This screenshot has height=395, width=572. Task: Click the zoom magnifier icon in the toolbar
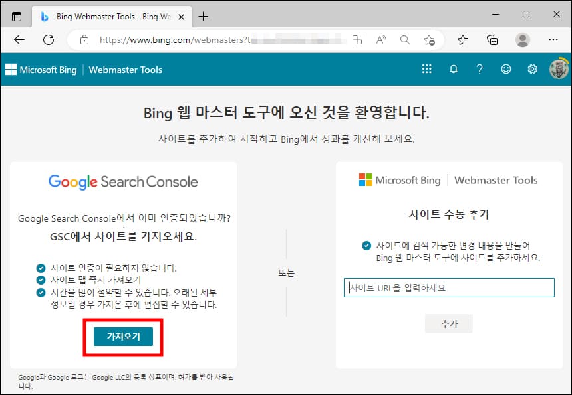coord(405,40)
